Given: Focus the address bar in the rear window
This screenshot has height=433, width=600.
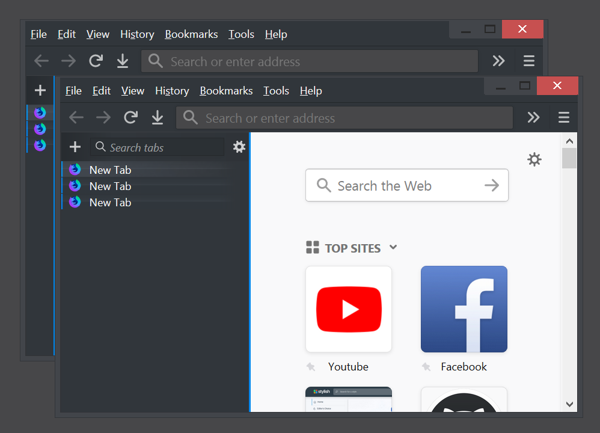Looking at the screenshot, I should tap(310, 61).
